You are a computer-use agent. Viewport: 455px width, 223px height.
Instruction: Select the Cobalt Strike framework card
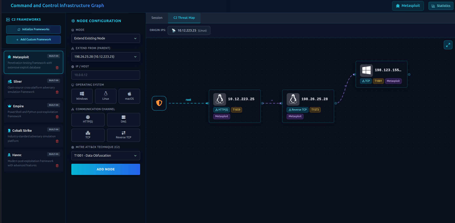33,136
